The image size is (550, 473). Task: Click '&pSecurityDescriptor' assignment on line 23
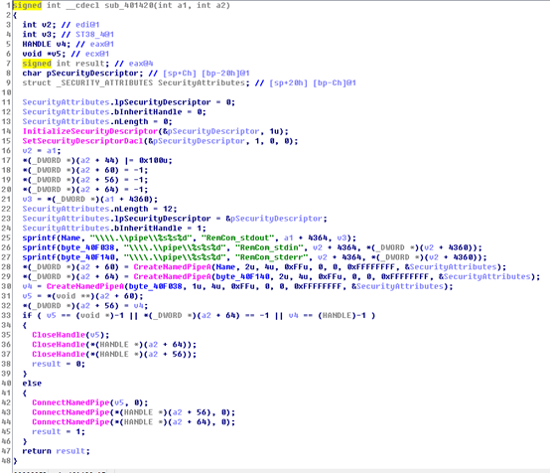pos(274,219)
